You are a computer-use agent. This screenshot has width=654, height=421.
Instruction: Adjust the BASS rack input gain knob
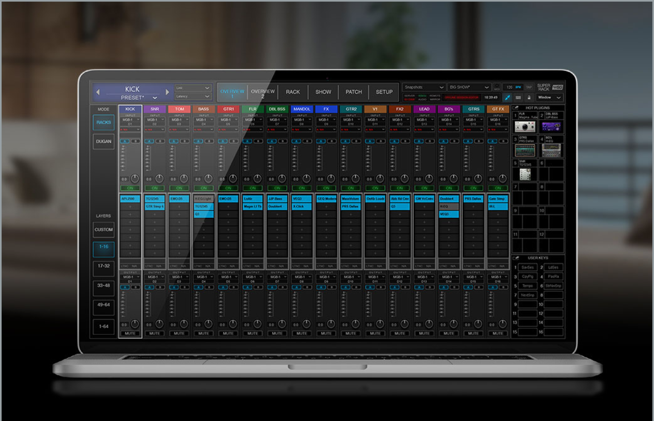click(x=208, y=179)
